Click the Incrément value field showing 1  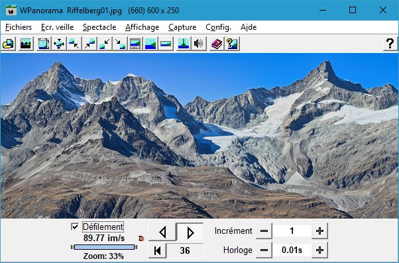click(292, 231)
